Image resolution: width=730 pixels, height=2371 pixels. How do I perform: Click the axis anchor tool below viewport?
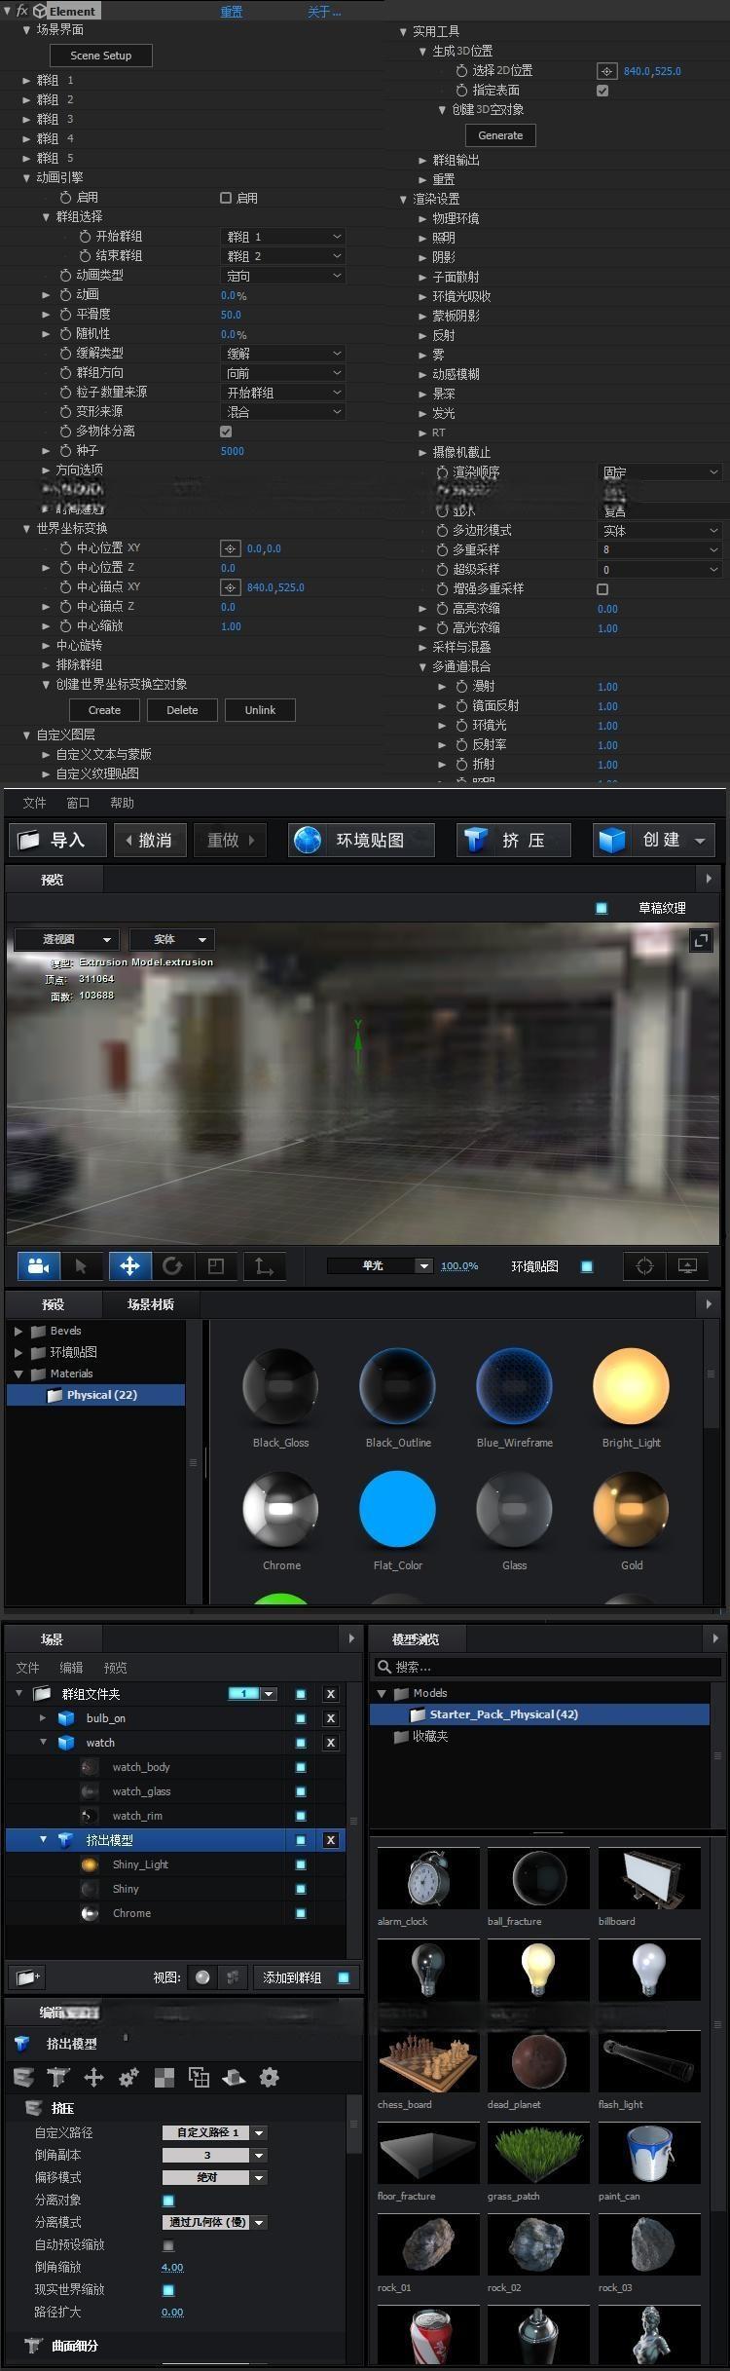click(x=264, y=1265)
